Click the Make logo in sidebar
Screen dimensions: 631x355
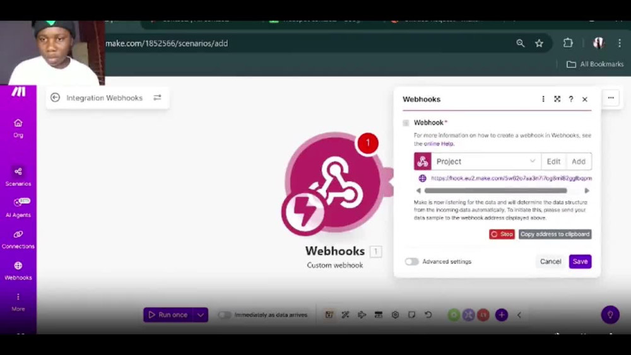(18, 91)
